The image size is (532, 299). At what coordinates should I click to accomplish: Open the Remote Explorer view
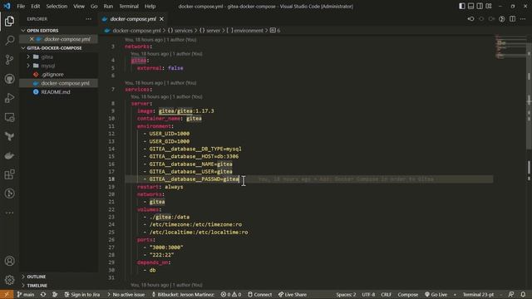point(9,117)
